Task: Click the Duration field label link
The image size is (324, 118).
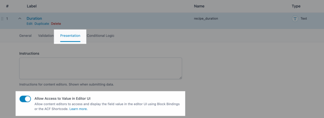Action: (34, 18)
